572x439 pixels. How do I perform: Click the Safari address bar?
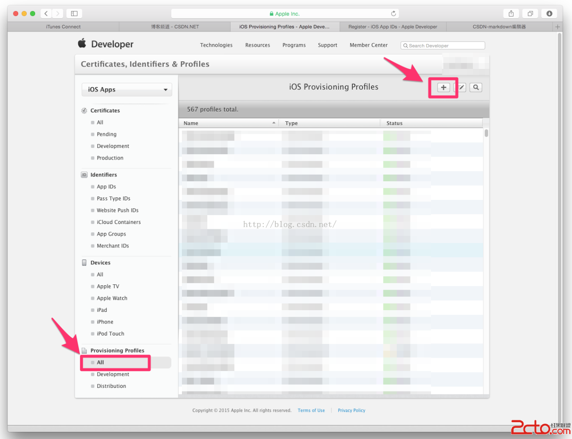pyautogui.click(x=285, y=14)
